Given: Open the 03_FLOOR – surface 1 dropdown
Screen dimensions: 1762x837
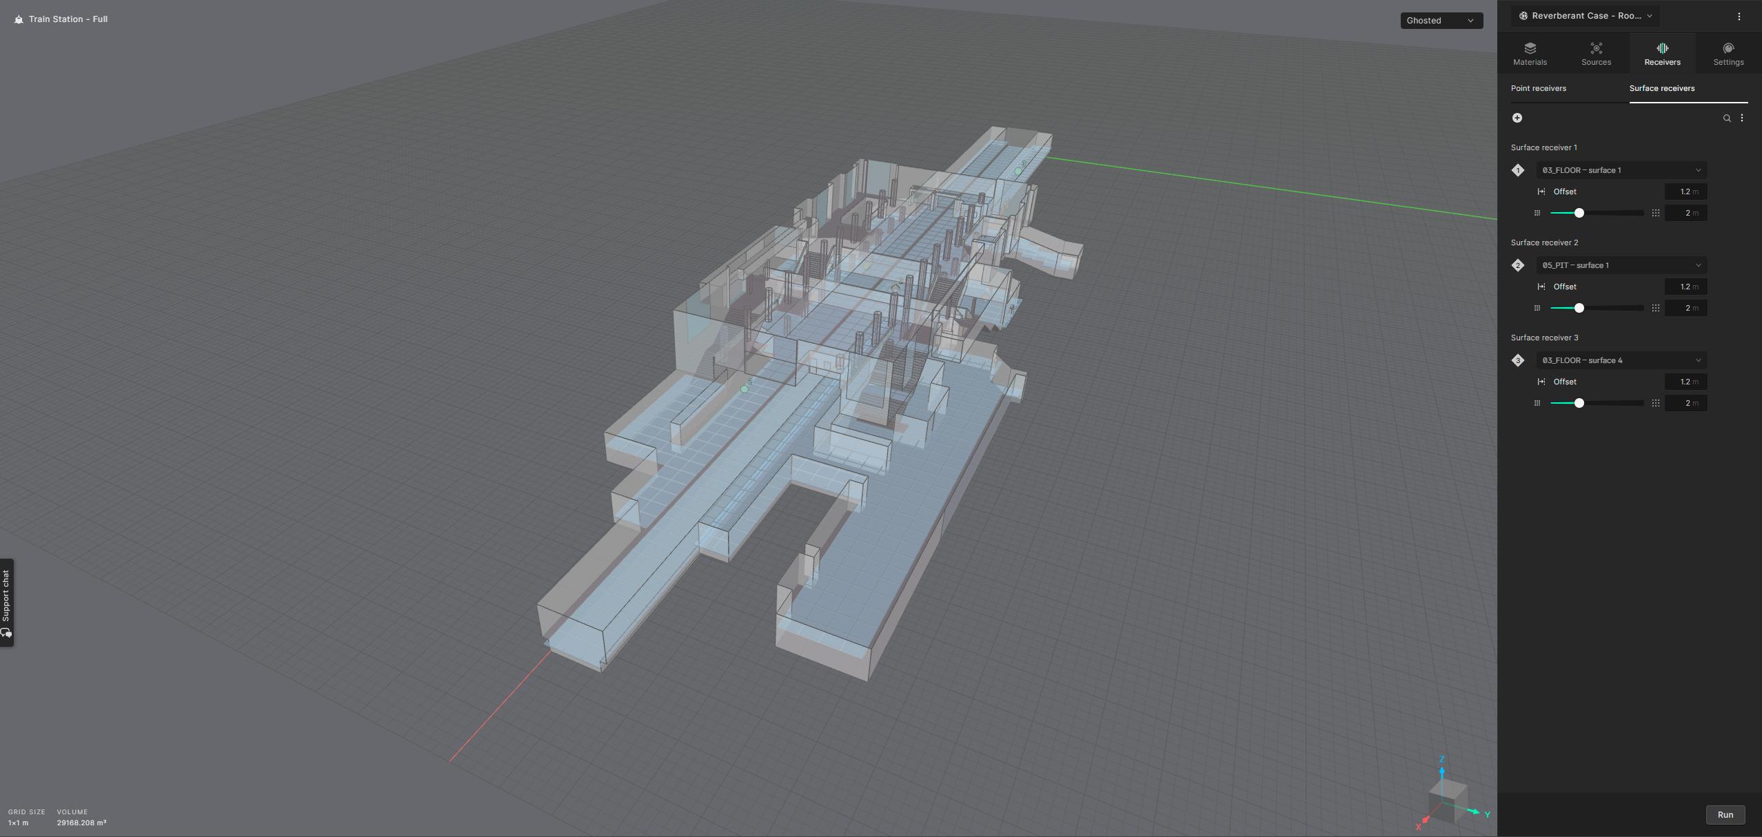Looking at the screenshot, I should coord(1621,170).
